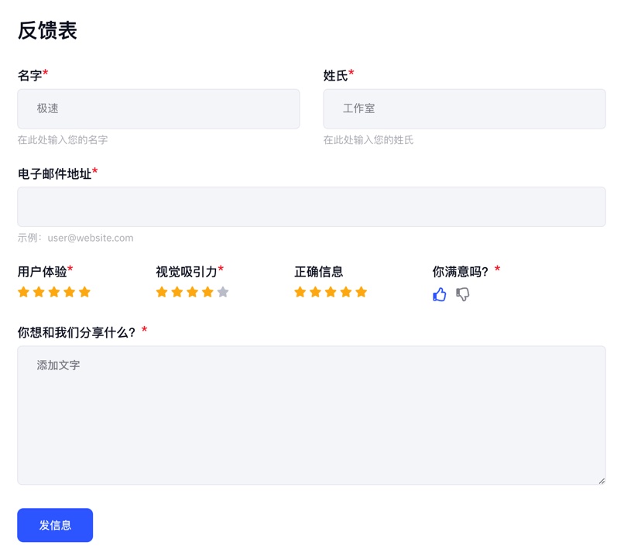This screenshot has height=556, width=624.
Task: Rate 用户体验 three stars
Action: 54,292
